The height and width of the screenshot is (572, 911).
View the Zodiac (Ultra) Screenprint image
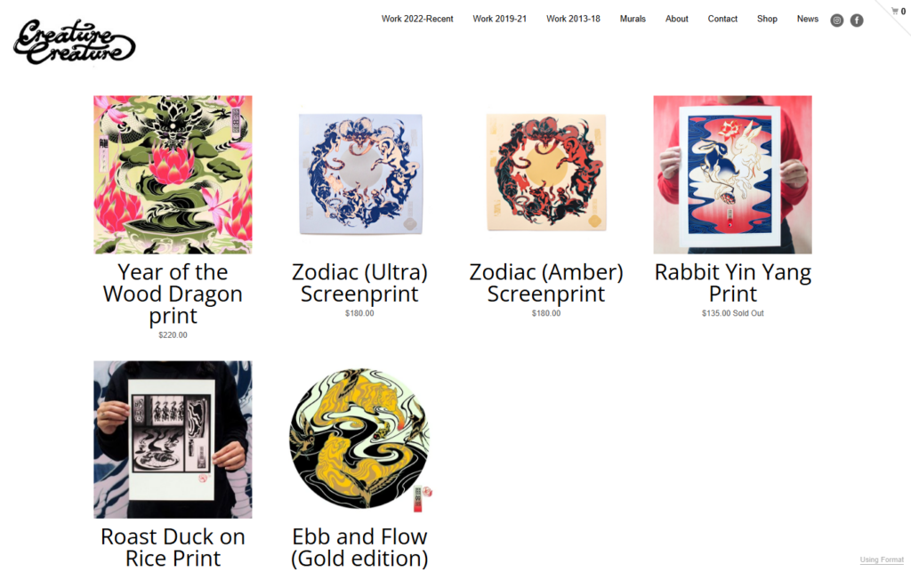[360, 174]
